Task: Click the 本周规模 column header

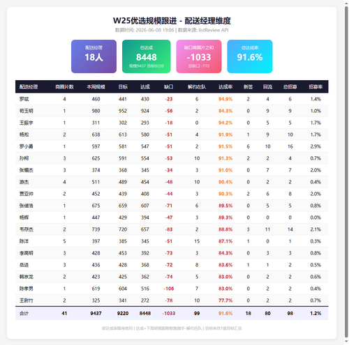Action: [x=96, y=87]
